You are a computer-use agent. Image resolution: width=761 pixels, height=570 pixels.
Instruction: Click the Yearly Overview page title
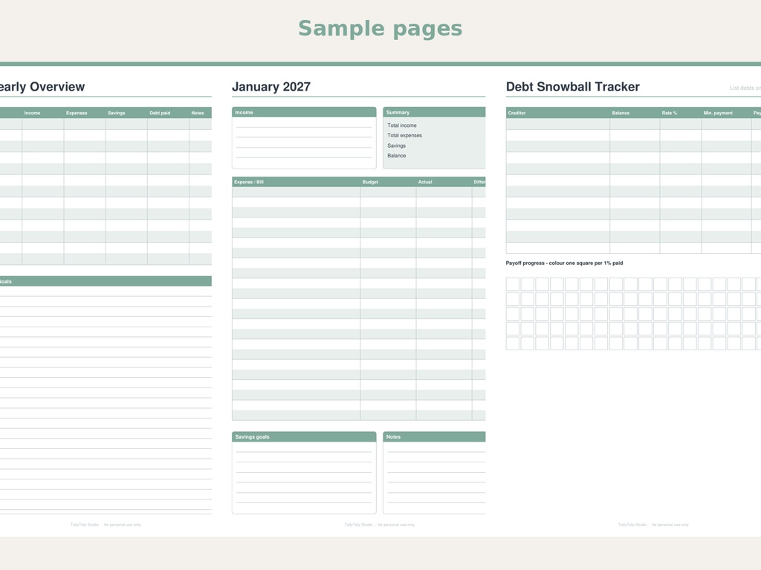tap(42, 87)
